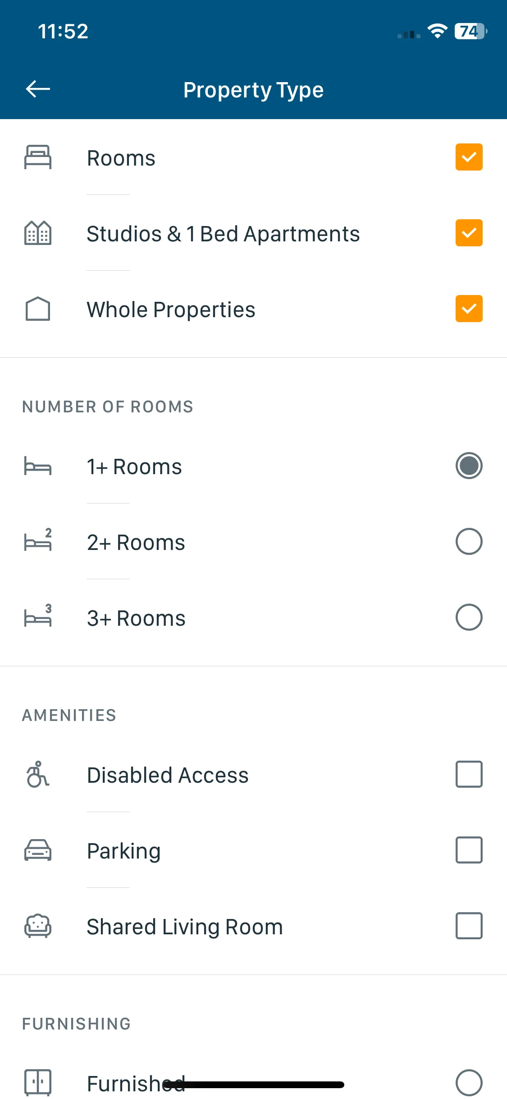Enable the Disabled Access checkbox
Image resolution: width=507 pixels, height=1099 pixels.
point(469,774)
